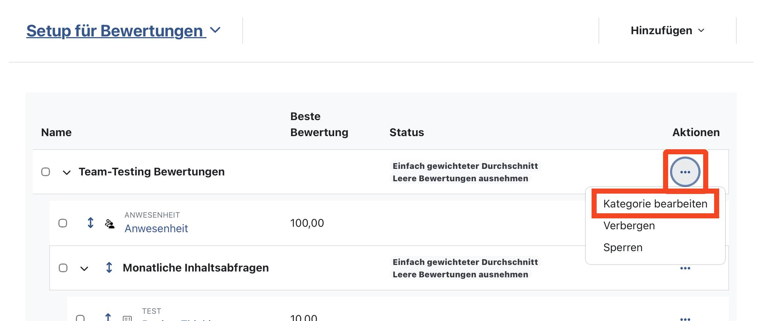The width and height of the screenshot is (771, 321).
Task: Choose Kategorie bearbeiten from the menu
Action: click(x=655, y=204)
